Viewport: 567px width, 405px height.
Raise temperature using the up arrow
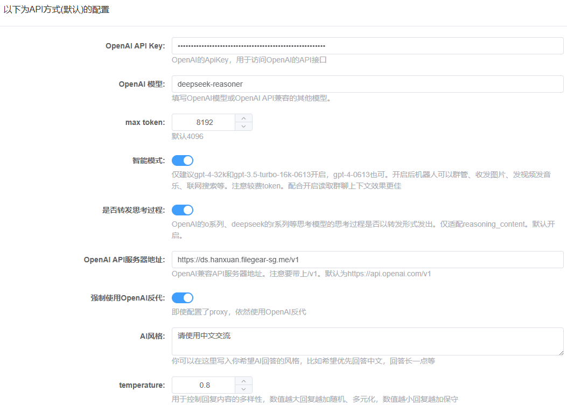(x=243, y=381)
